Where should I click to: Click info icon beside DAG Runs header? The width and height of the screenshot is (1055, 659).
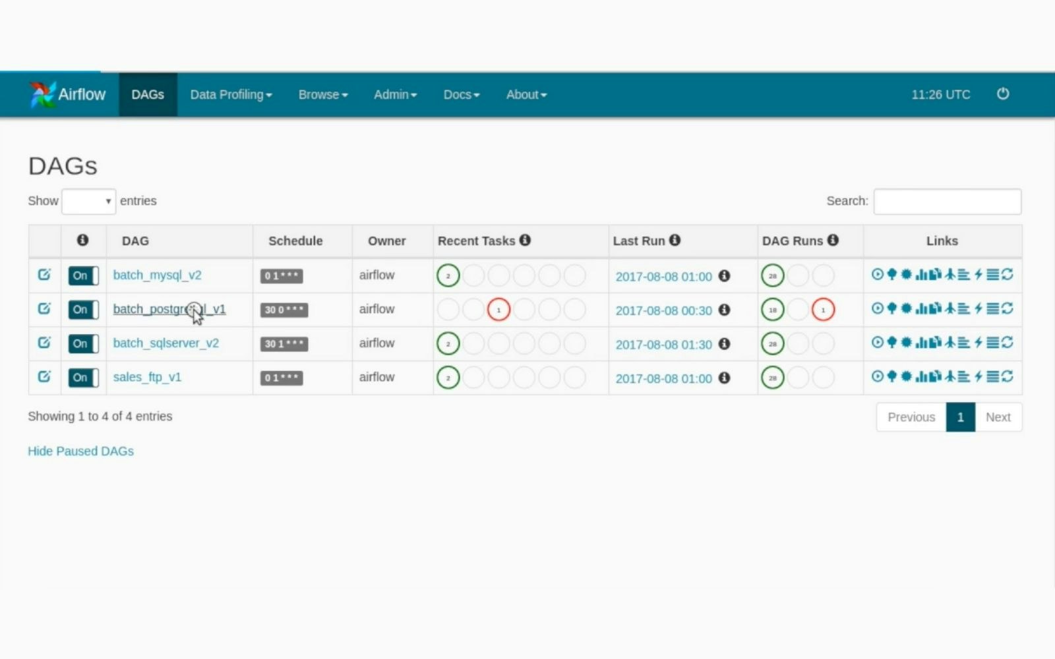(833, 240)
